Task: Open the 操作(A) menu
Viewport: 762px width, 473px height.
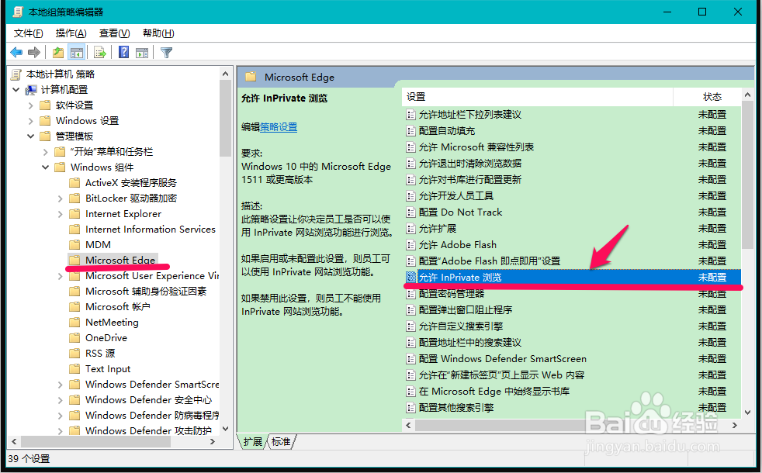Action: (x=71, y=33)
